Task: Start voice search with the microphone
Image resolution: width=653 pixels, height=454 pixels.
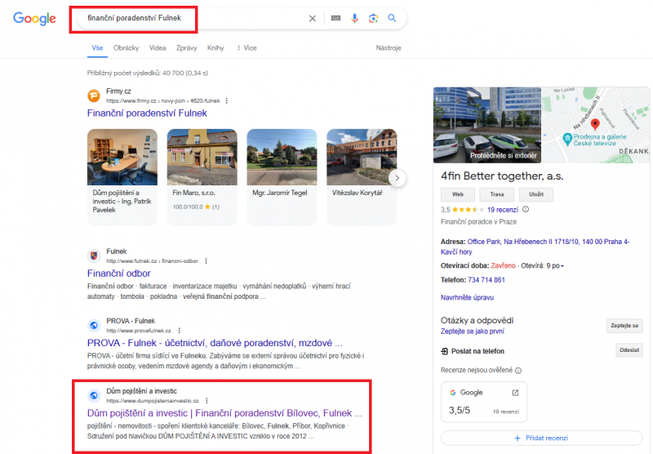Action: pyautogui.click(x=354, y=18)
